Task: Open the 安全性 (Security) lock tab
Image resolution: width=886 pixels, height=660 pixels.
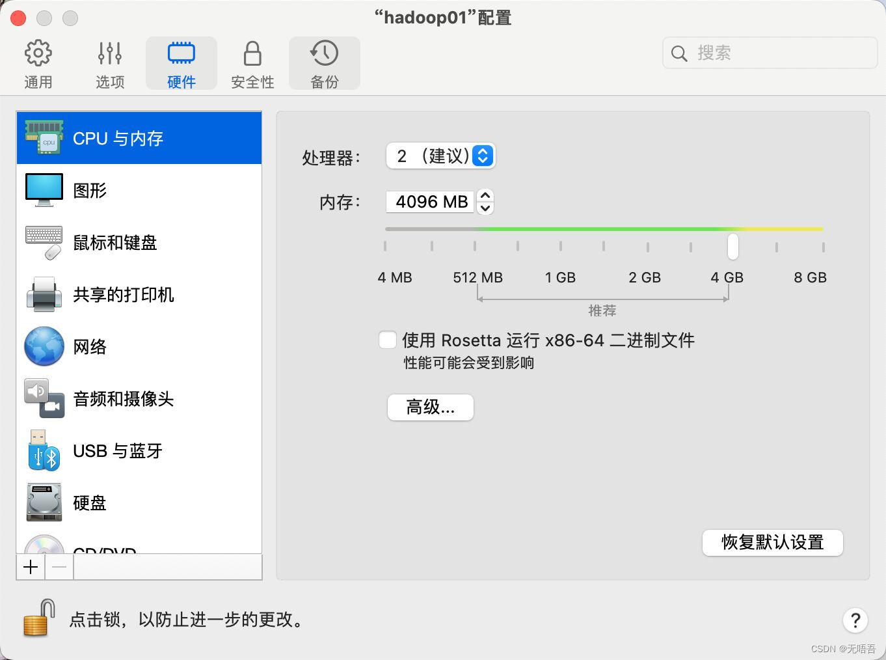Action: pos(252,64)
